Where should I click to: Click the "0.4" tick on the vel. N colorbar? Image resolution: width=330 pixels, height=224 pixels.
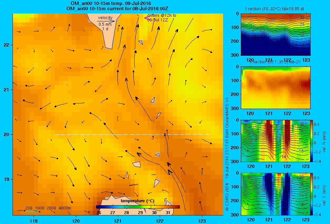[x=316, y=125]
